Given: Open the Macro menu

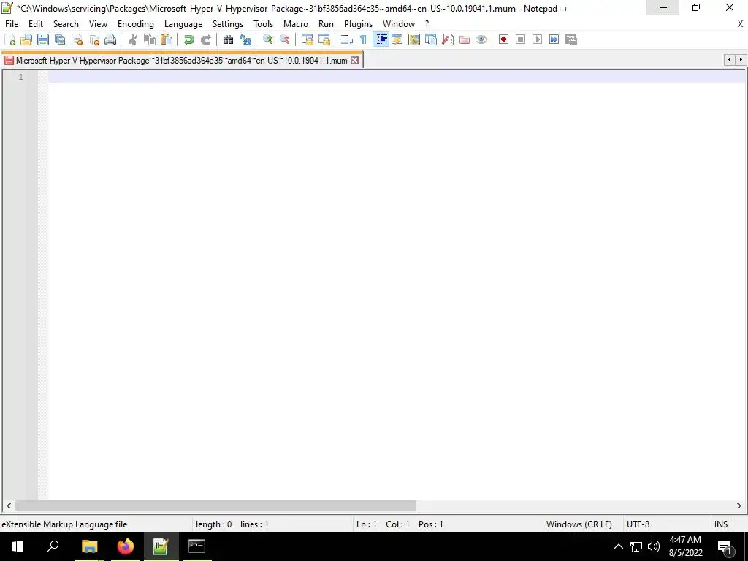Looking at the screenshot, I should (295, 24).
